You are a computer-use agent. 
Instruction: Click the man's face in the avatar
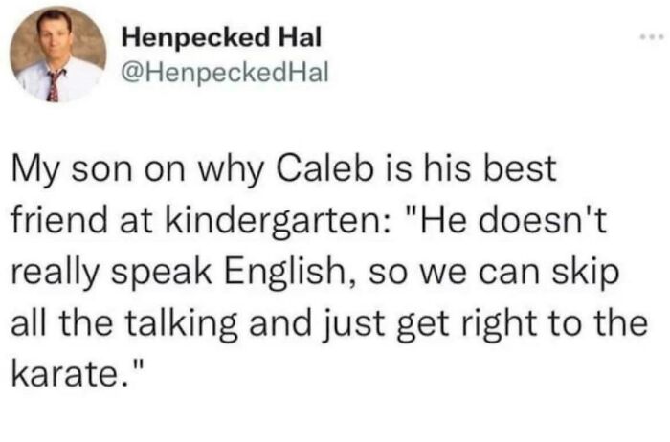click(56, 36)
